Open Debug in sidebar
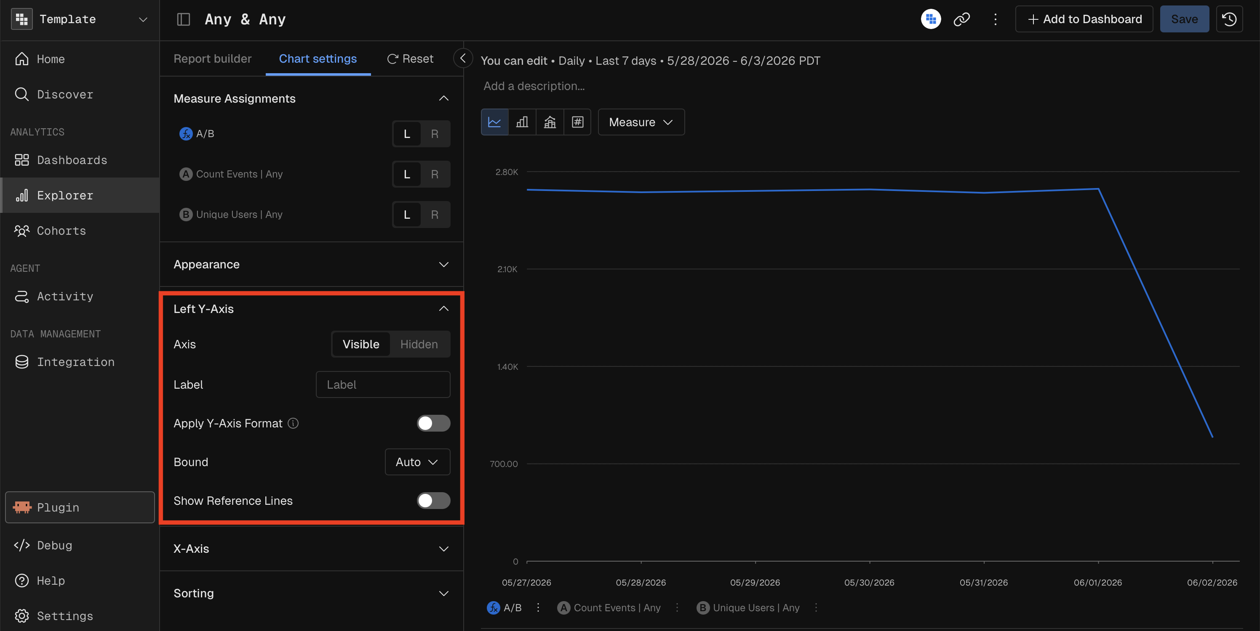 pos(80,545)
